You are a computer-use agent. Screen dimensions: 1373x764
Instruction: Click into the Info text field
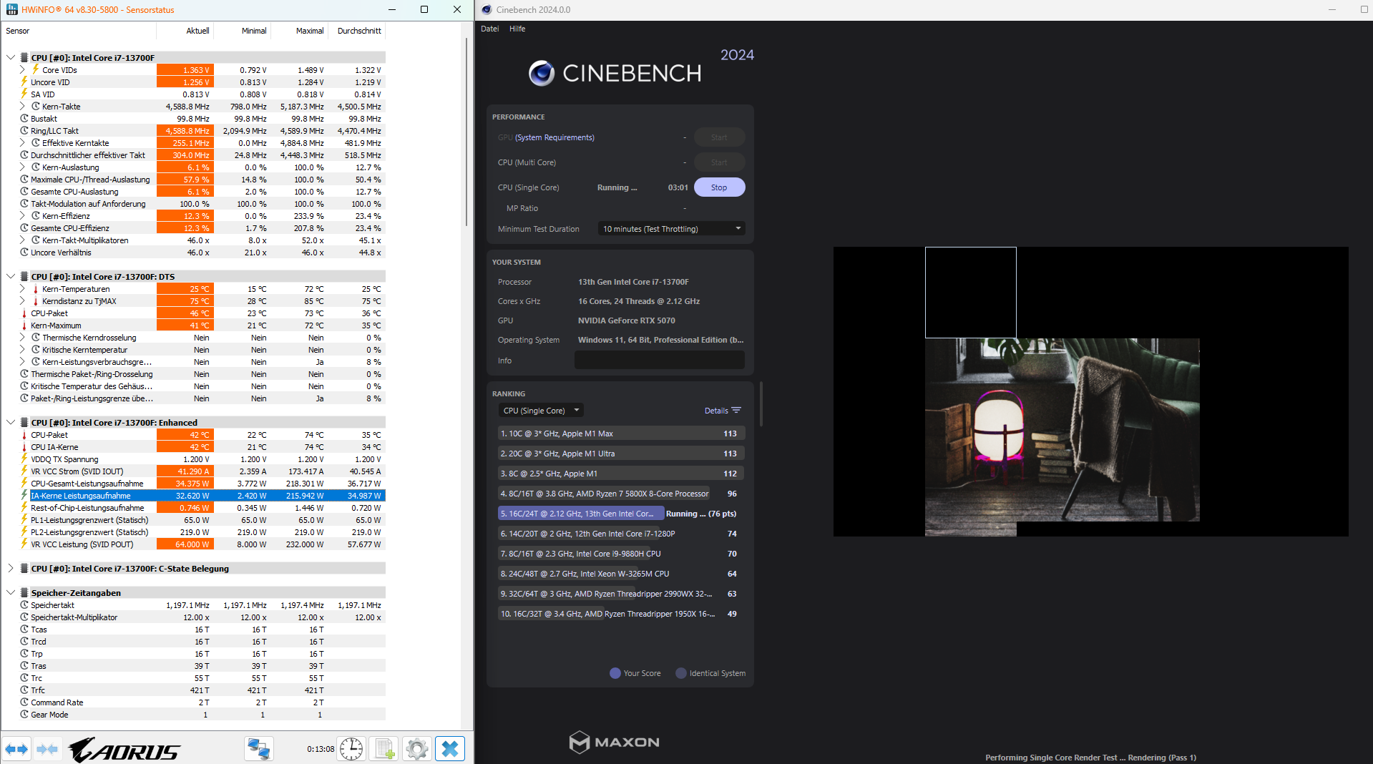click(660, 361)
